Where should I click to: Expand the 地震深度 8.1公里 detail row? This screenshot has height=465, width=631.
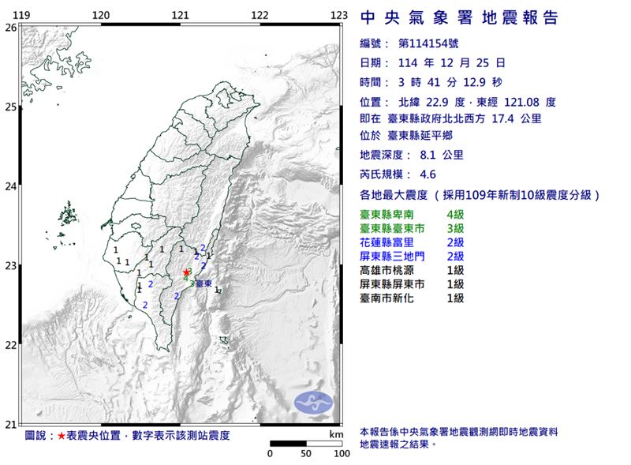411,156
